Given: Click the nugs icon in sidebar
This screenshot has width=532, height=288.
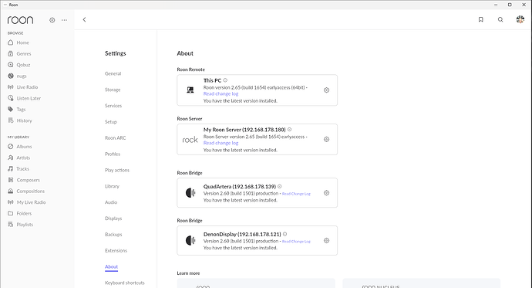Looking at the screenshot, I should click(11, 76).
